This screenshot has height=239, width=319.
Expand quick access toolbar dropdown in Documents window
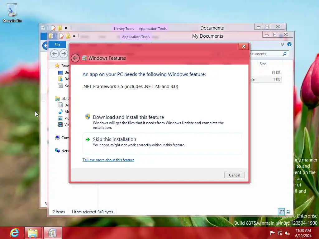tap(66, 28)
